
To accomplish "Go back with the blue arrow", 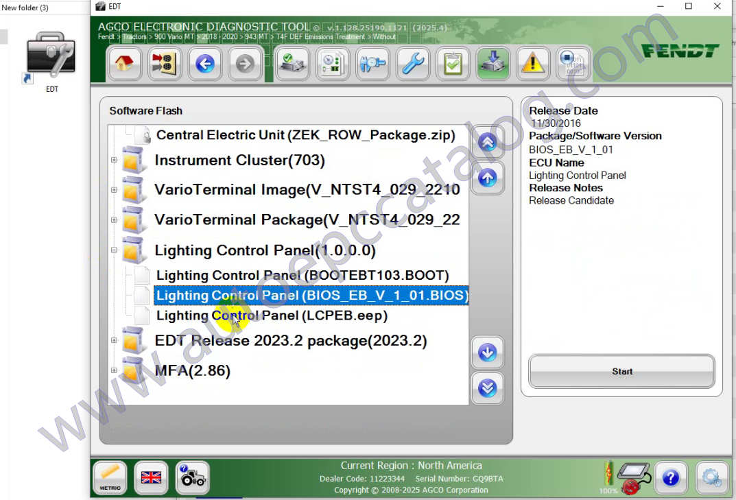I will point(205,63).
